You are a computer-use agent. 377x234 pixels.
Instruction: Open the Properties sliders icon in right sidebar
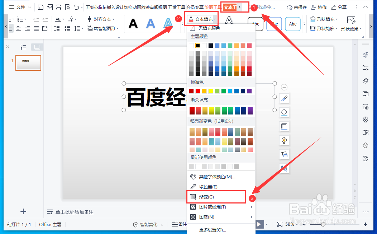click(x=366, y=68)
